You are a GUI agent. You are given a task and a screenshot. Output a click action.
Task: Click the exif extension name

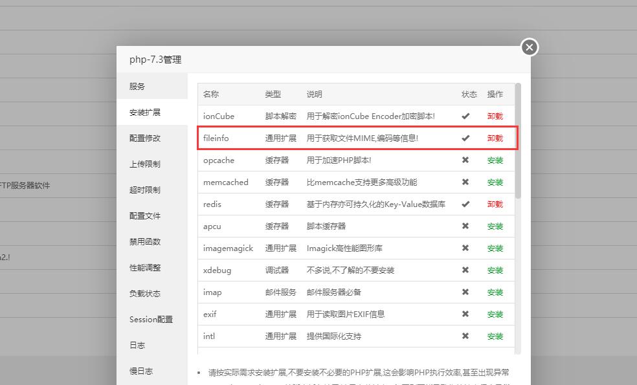[x=210, y=314]
